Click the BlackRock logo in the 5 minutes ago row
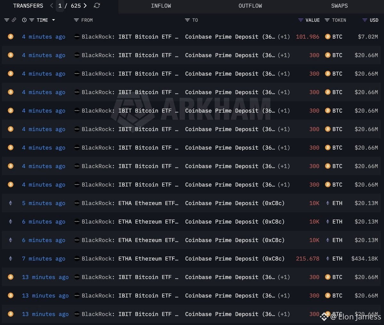This screenshot has width=384, height=325. (77, 203)
